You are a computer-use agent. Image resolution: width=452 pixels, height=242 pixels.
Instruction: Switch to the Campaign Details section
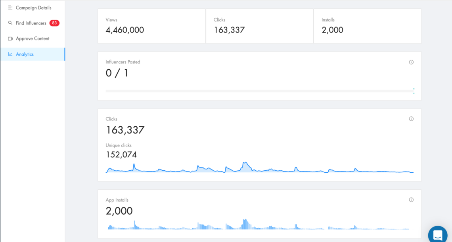coord(33,7)
